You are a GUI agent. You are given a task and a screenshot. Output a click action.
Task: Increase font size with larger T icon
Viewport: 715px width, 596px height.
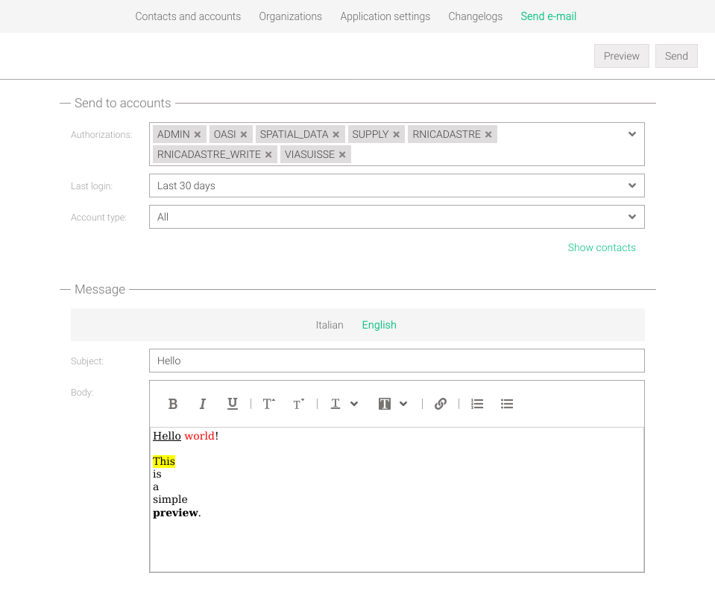click(x=268, y=404)
